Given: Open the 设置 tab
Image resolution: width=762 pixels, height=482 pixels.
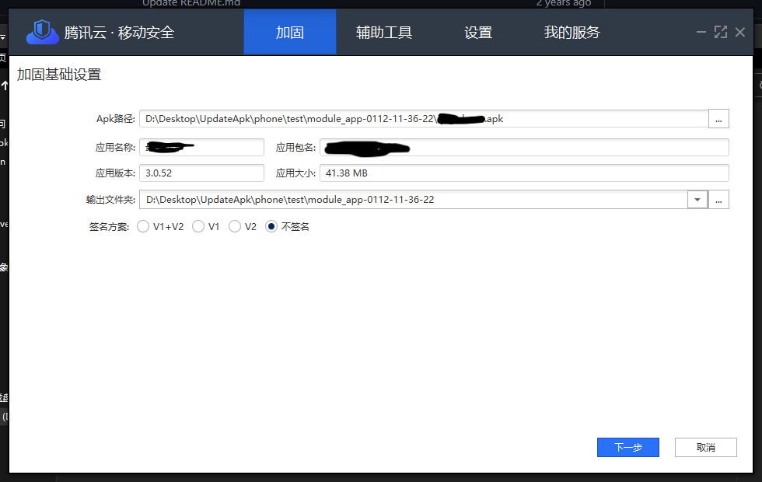Looking at the screenshot, I should point(478,32).
